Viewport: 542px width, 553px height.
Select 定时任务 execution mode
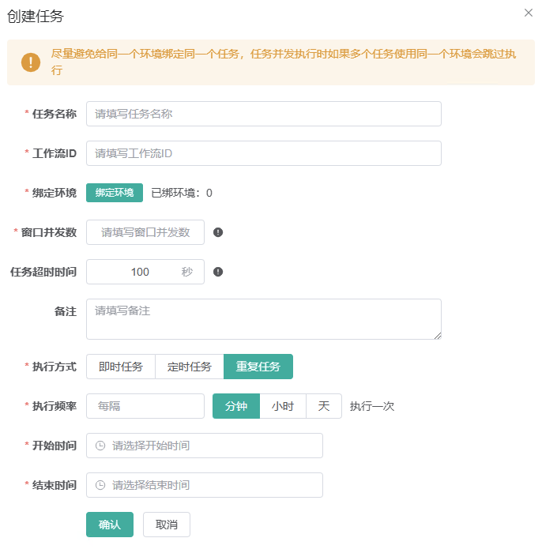tap(190, 367)
